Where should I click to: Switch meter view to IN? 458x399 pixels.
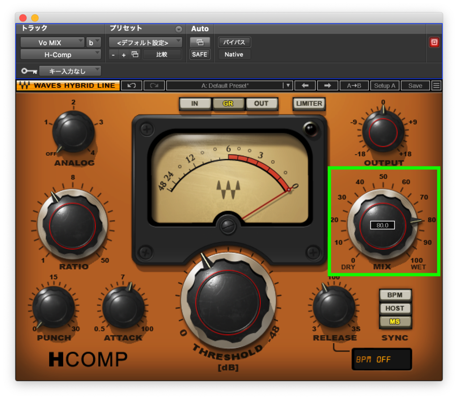click(x=195, y=104)
